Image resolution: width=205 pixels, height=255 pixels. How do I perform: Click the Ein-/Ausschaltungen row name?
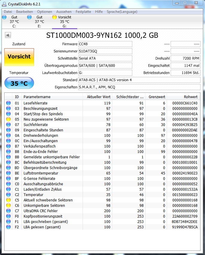(x=41, y=141)
